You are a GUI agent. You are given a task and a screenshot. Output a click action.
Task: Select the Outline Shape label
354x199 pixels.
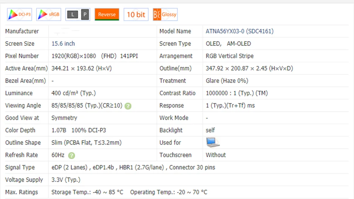[23, 143]
